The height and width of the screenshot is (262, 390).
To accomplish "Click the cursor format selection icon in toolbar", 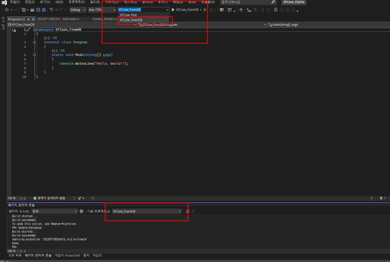I will point(249,10).
